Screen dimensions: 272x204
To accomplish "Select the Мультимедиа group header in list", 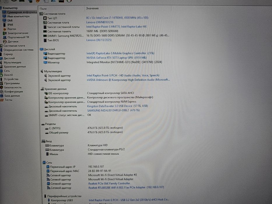I will (51, 71).
